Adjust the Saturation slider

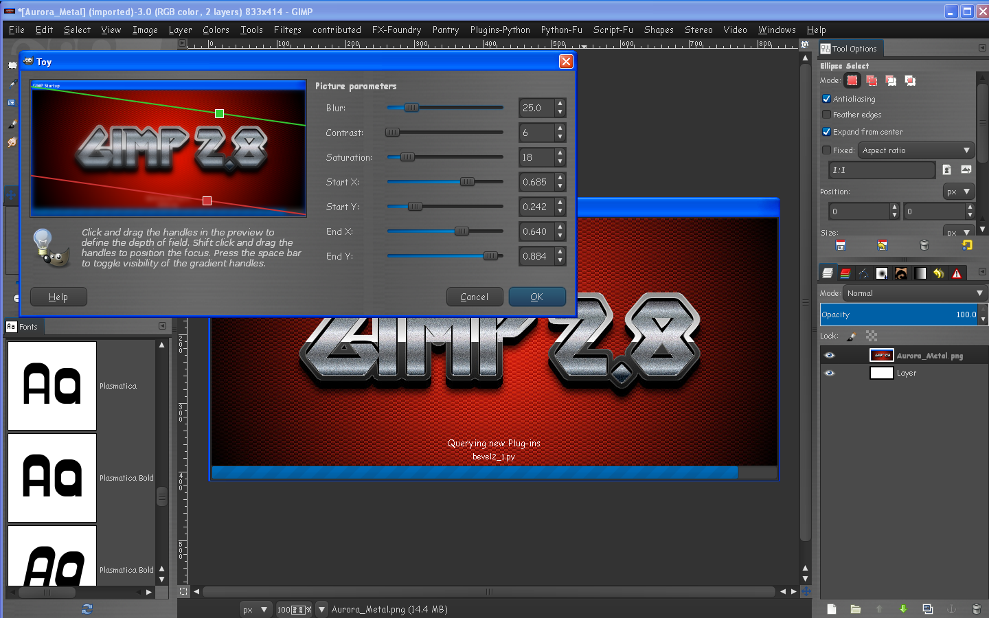pos(445,157)
